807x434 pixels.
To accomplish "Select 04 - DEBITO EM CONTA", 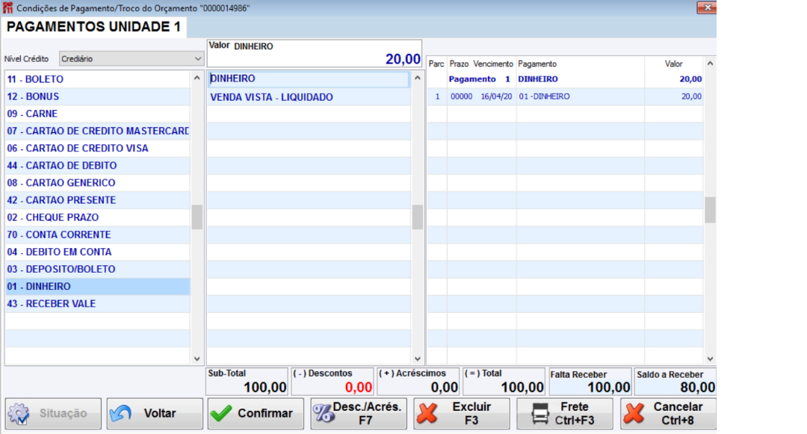I will [98, 252].
